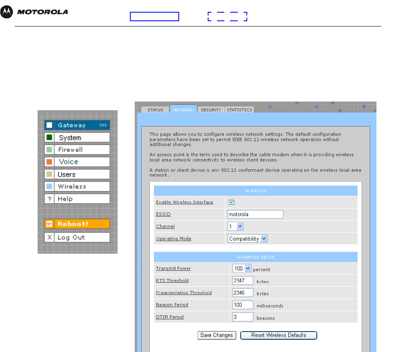Open the Users menu item
Screen dimensions: 393x352
(77, 174)
